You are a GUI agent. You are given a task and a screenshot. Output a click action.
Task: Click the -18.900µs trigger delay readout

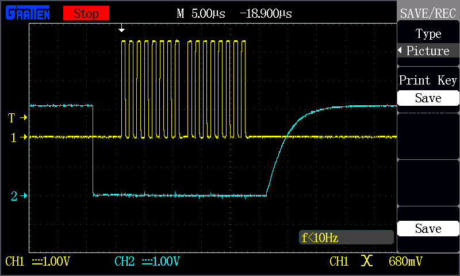click(x=266, y=13)
